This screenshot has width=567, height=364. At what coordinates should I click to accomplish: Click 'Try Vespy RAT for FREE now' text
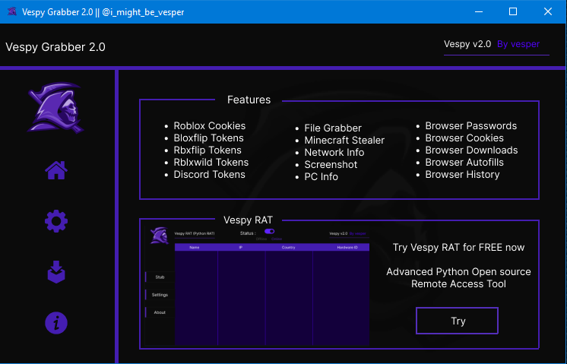click(x=458, y=248)
